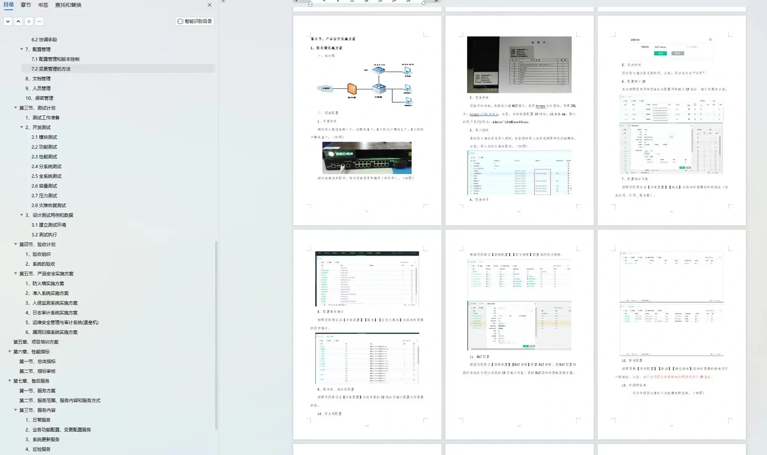Switch to the 目录 tab
This screenshot has height=455, width=767.
pos(9,5)
